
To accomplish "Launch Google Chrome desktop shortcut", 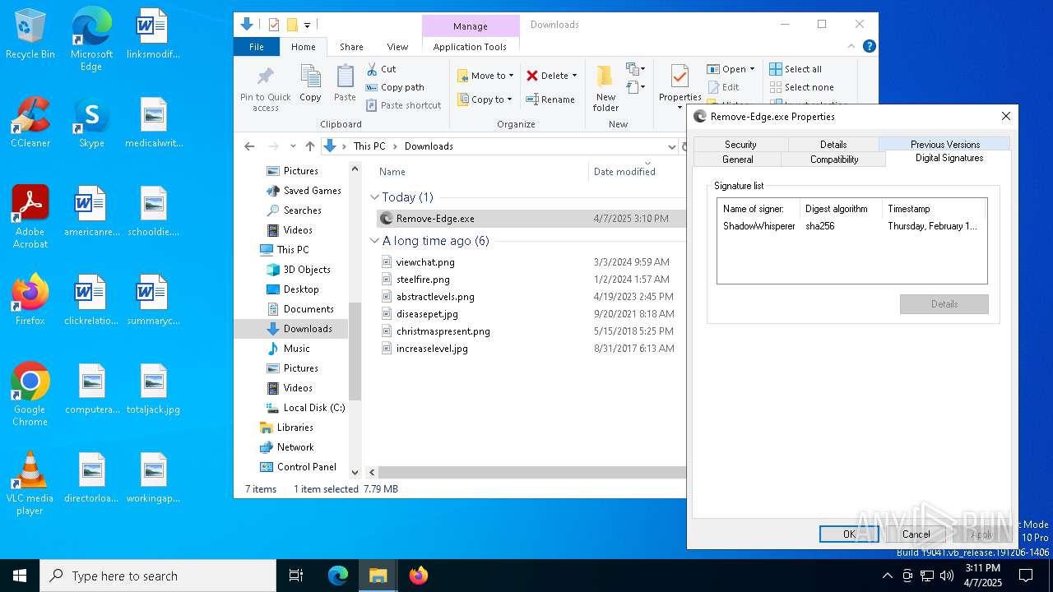I will [30, 395].
